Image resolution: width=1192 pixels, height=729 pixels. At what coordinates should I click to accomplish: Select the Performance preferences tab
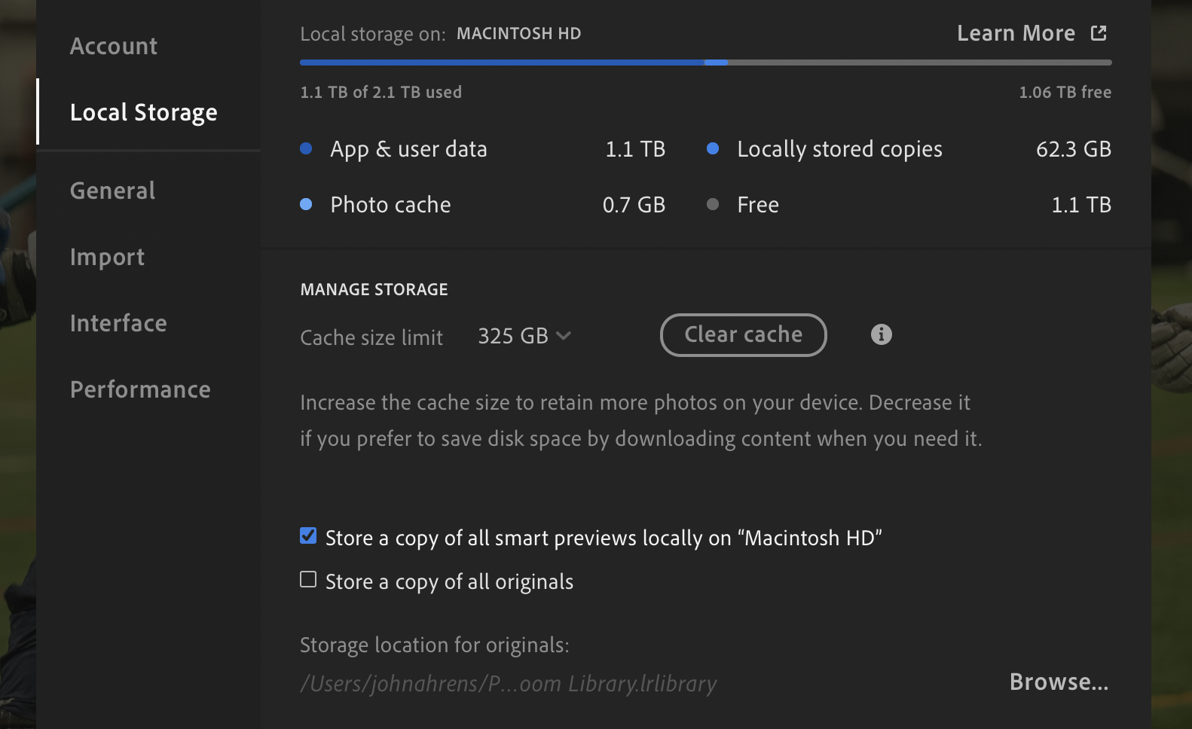(140, 389)
